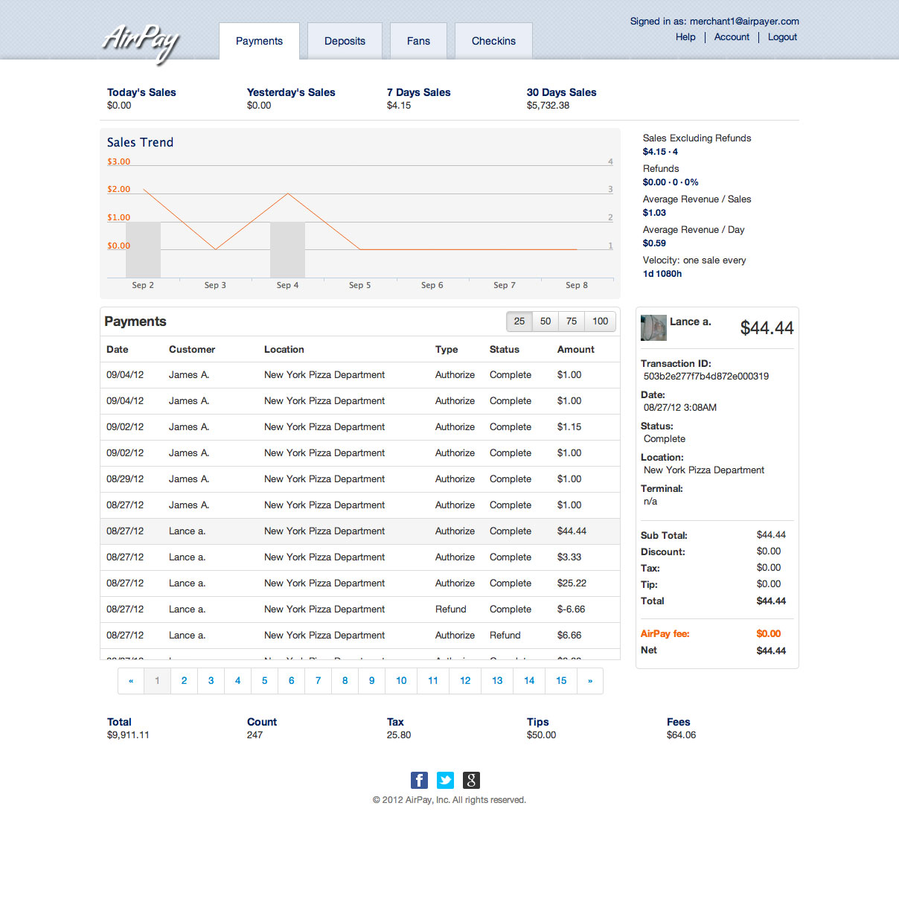Show 25 payments per page
Image resolution: width=899 pixels, height=899 pixels.
point(519,321)
